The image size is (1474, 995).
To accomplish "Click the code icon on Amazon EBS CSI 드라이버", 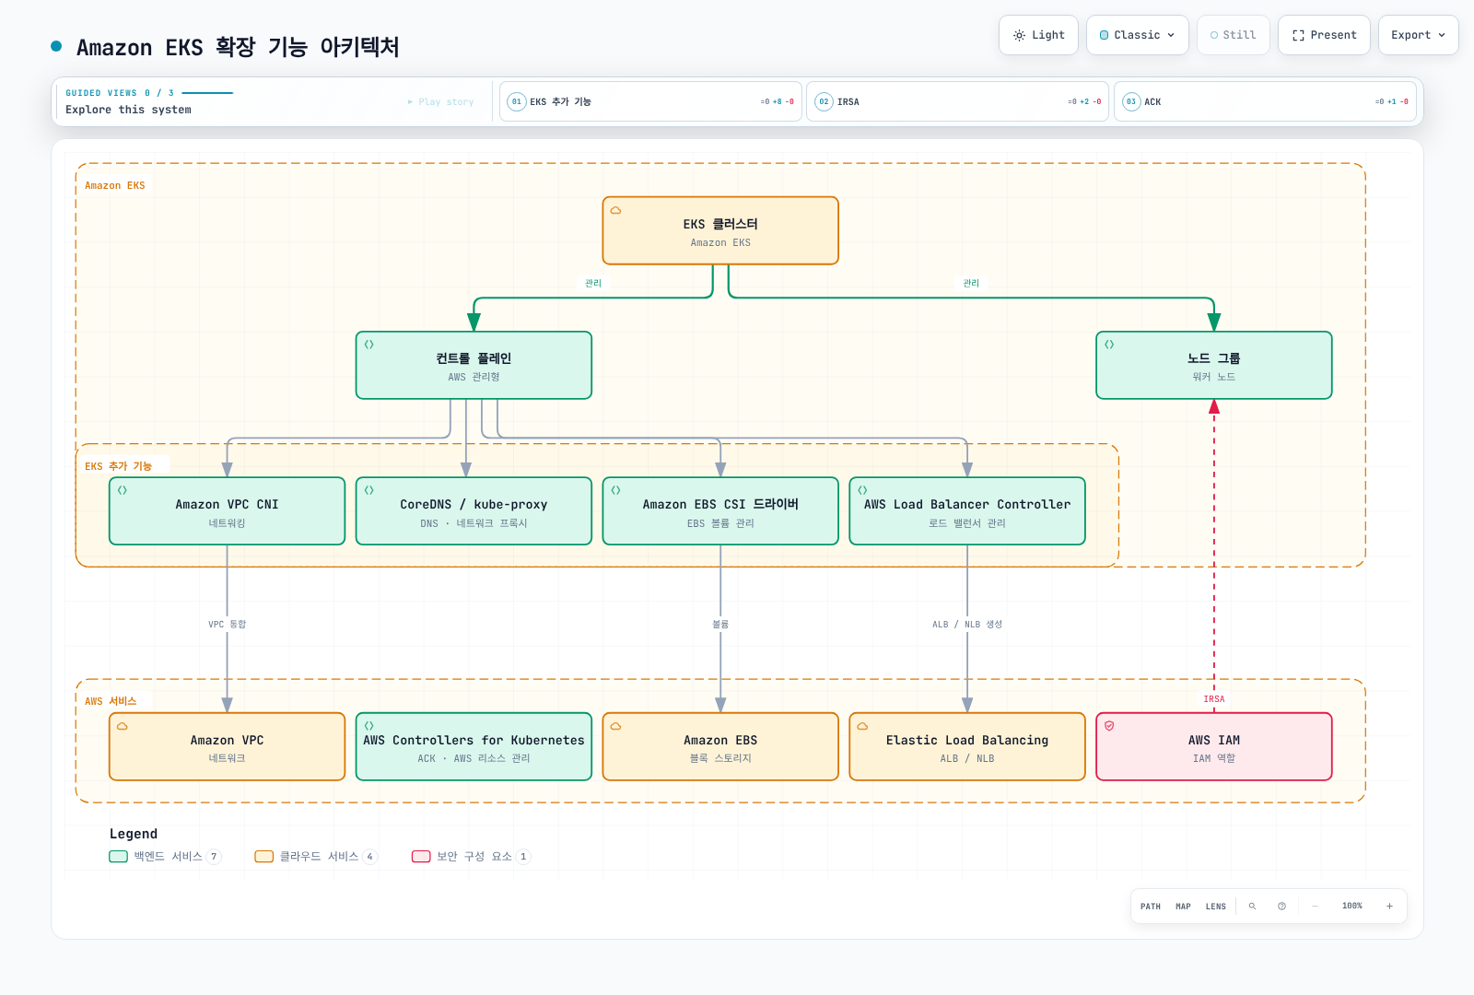I will pyautogui.click(x=615, y=490).
